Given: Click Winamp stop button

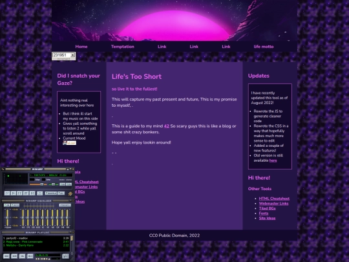Looking at the screenshot, I should click(26, 193).
